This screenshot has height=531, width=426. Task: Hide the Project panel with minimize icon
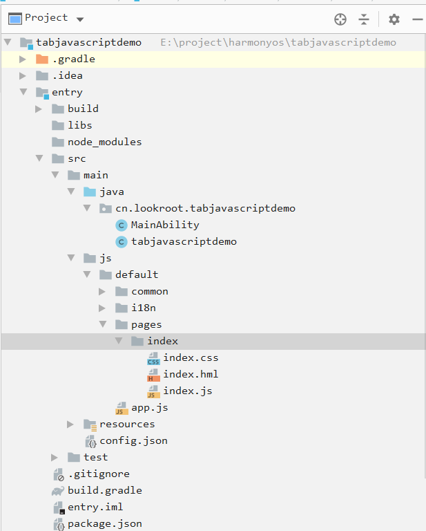pos(416,19)
